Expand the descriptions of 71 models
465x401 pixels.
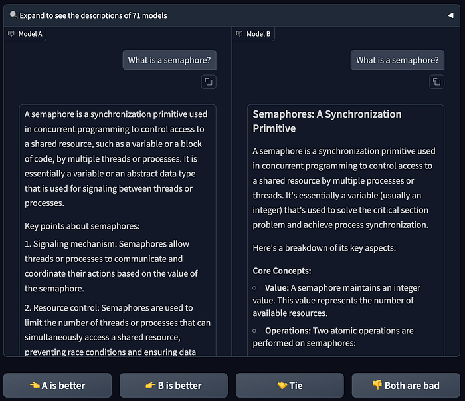tap(93, 15)
